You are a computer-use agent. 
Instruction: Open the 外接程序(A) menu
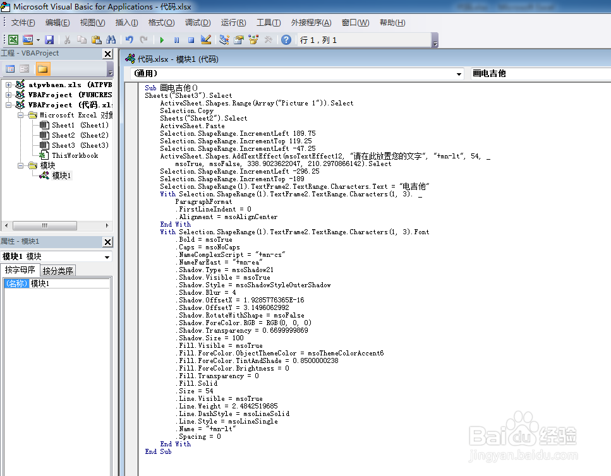point(312,23)
